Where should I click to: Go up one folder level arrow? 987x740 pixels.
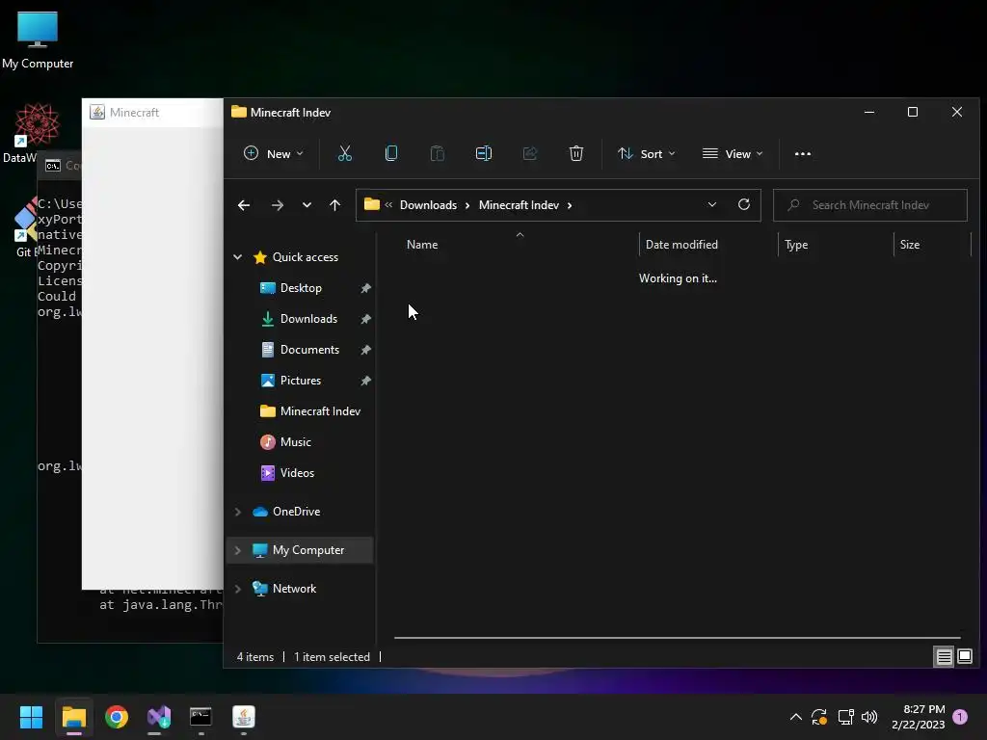pyautogui.click(x=334, y=205)
